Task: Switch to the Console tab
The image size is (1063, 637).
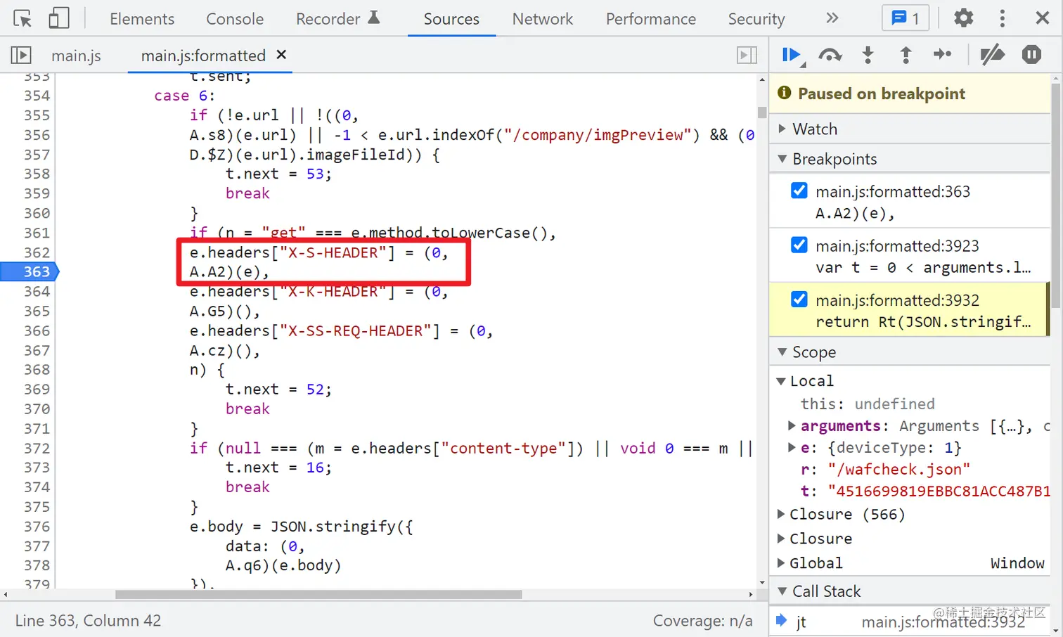Action: click(x=235, y=19)
